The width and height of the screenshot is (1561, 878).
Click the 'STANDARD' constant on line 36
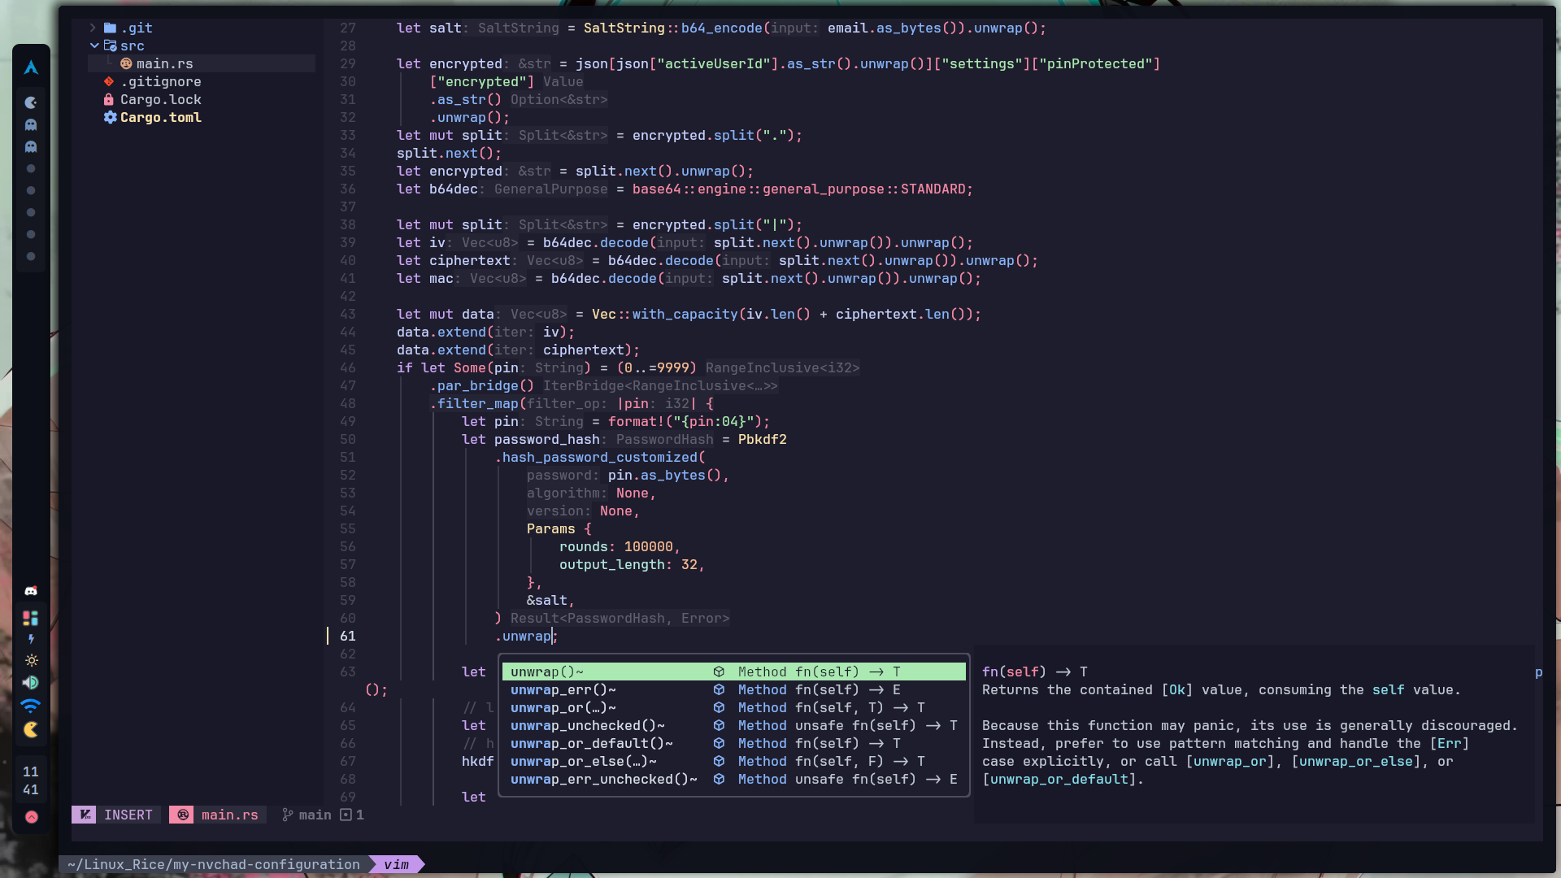933,189
